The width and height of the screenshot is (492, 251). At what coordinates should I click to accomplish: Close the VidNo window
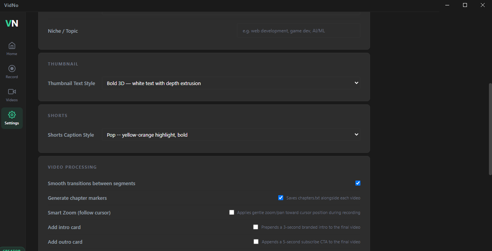(483, 5)
